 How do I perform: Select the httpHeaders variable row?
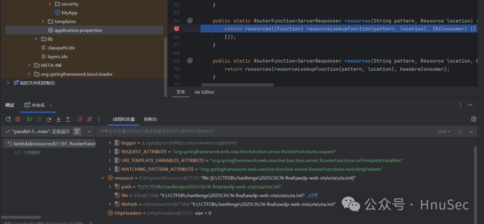285,213
